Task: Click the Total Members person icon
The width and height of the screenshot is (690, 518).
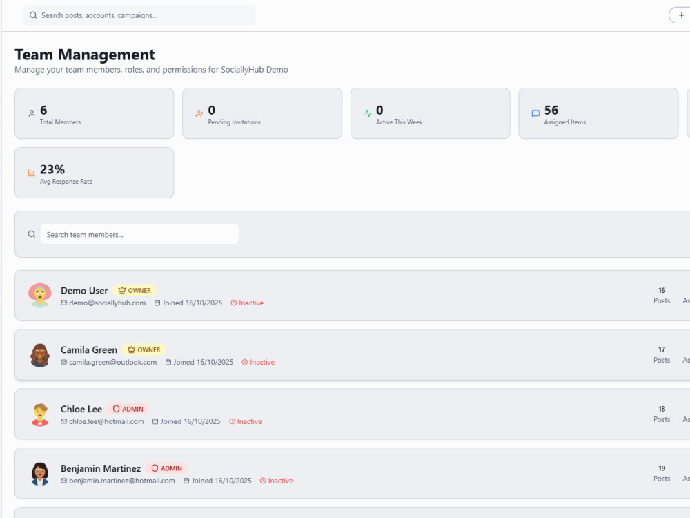Action: 32,114
